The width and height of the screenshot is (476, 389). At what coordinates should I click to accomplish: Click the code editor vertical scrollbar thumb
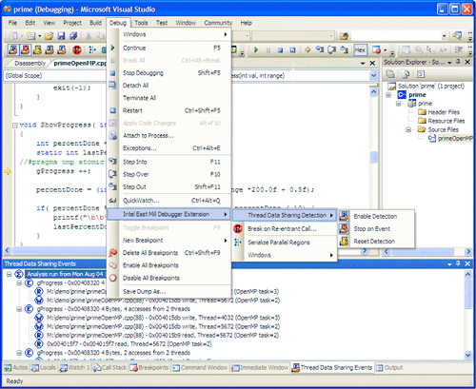(x=374, y=157)
